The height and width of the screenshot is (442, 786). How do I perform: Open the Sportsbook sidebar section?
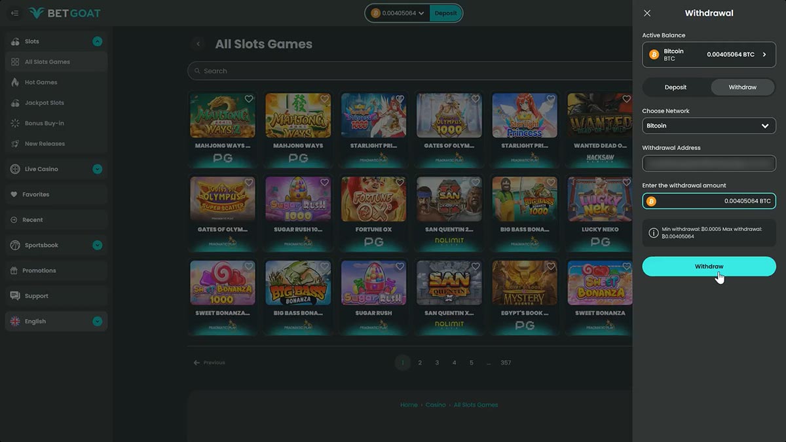[x=56, y=245]
